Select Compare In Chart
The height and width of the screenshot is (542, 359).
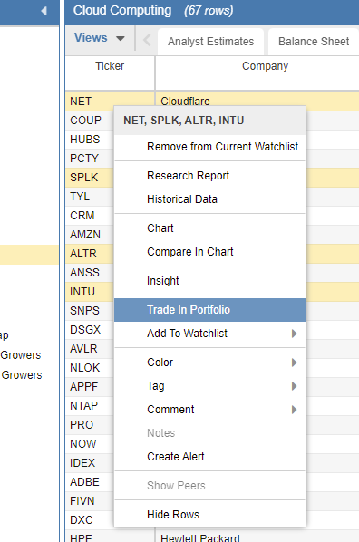tap(210, 252)
